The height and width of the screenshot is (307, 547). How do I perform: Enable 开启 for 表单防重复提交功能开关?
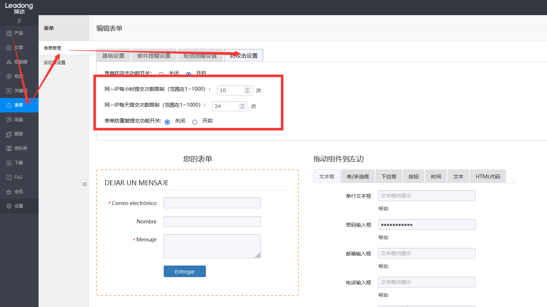click(195, 122)
